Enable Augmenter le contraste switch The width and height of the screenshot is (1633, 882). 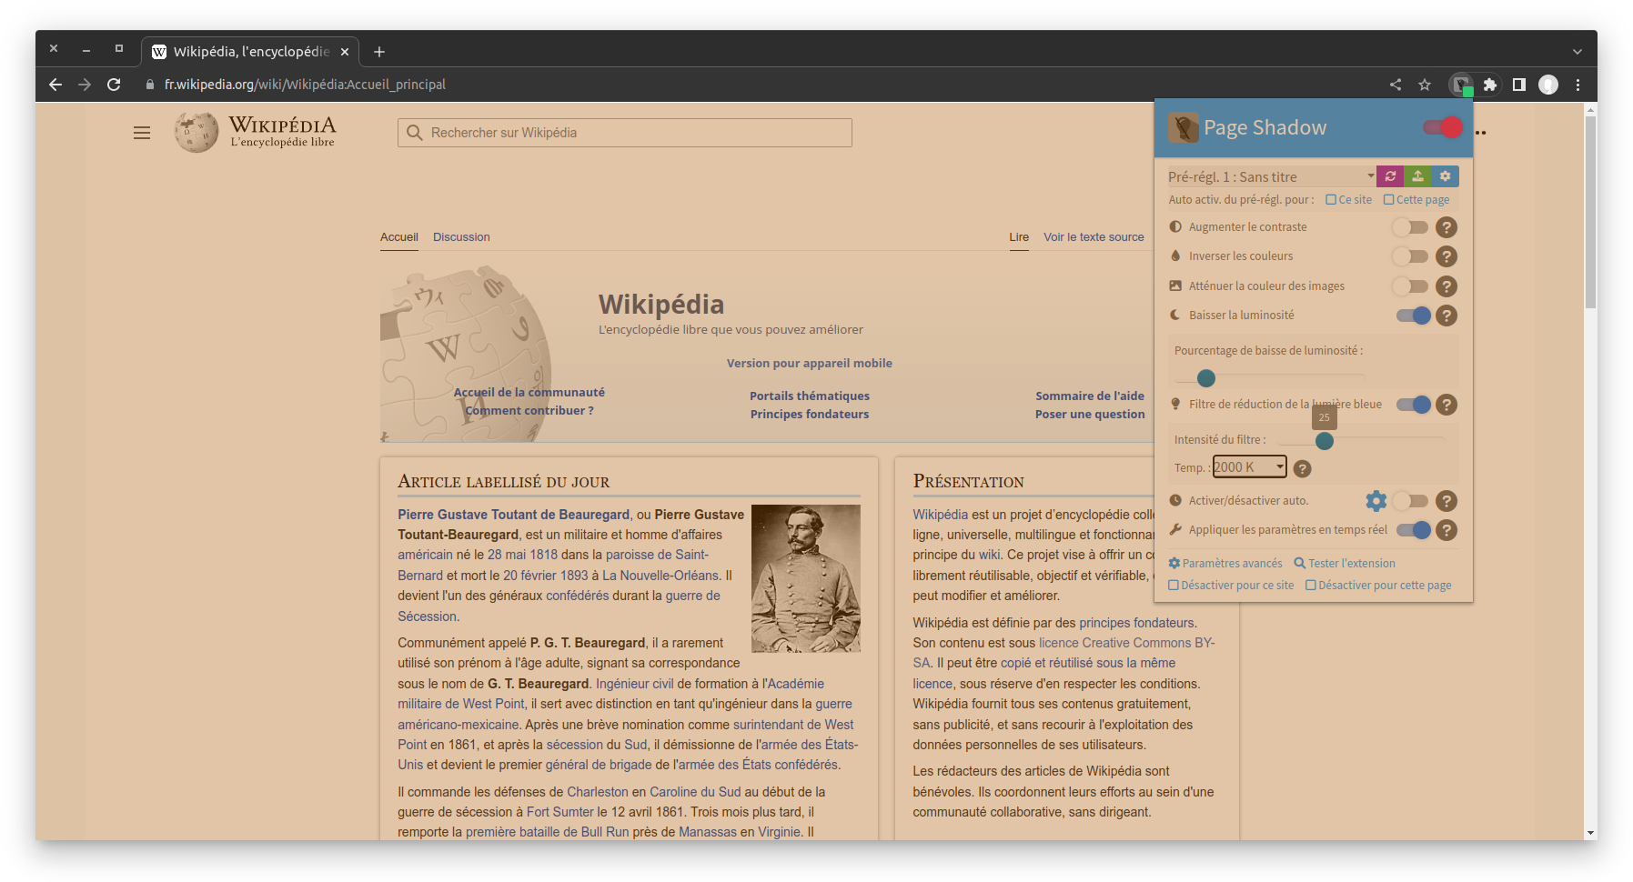(x=1411, y=227)
